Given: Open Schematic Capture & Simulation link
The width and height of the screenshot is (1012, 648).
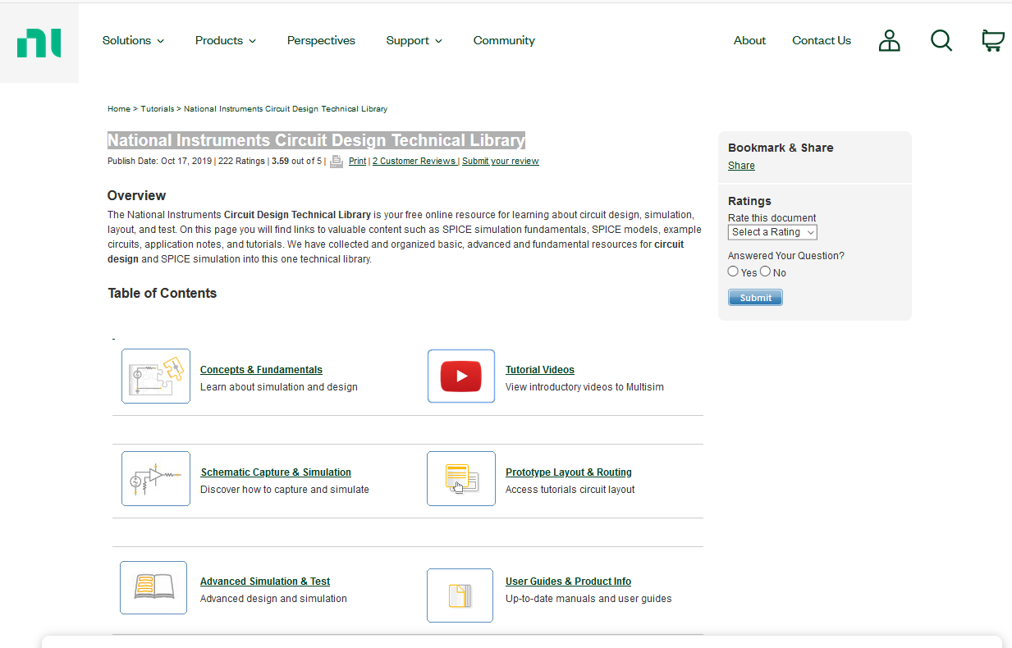Looking at the screenshot, I should pyautogui.click(x=276, y=472).
